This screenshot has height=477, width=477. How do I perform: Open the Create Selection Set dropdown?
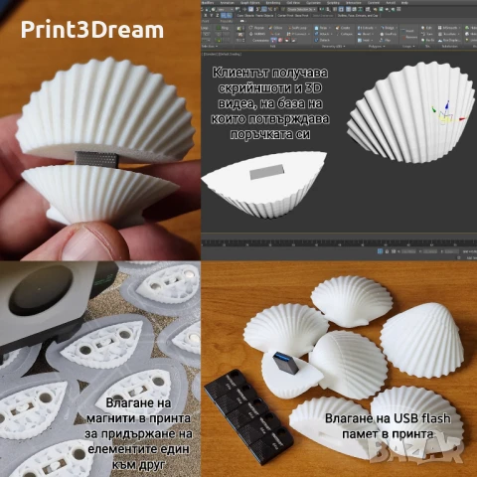302,9
